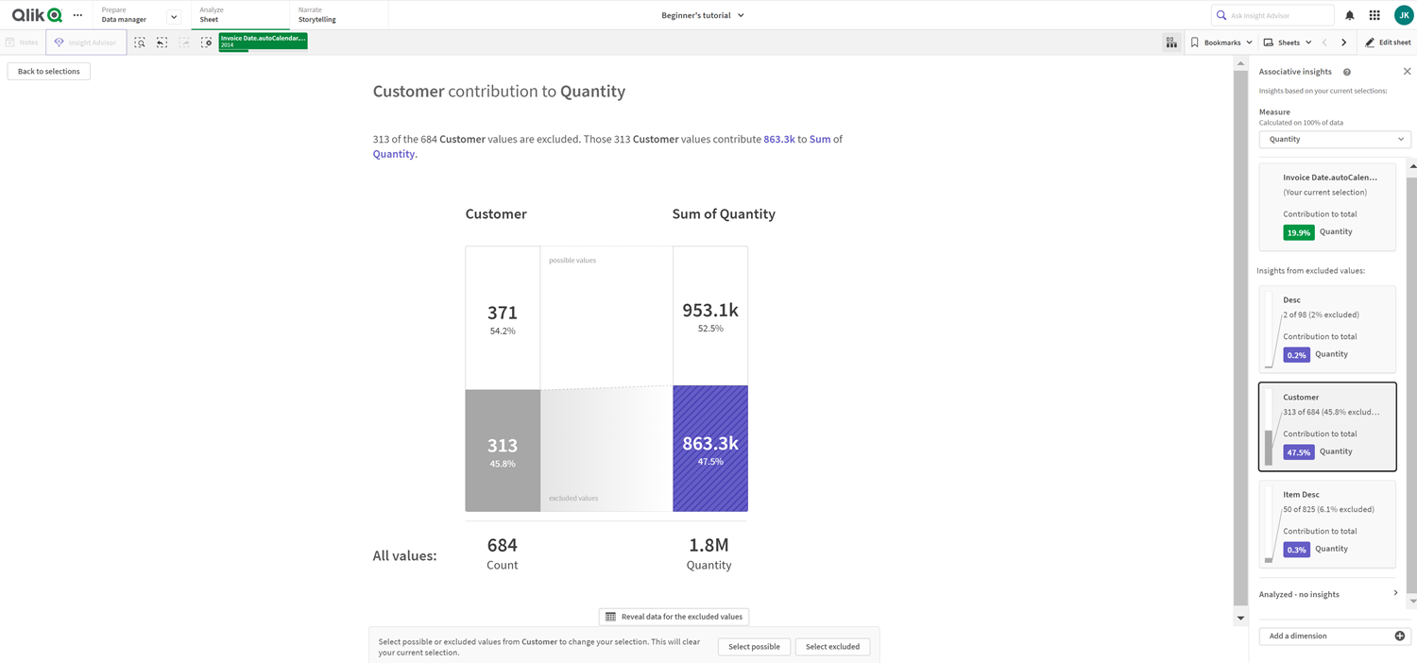Click the Associative insights help icon

coord(1347,72)
